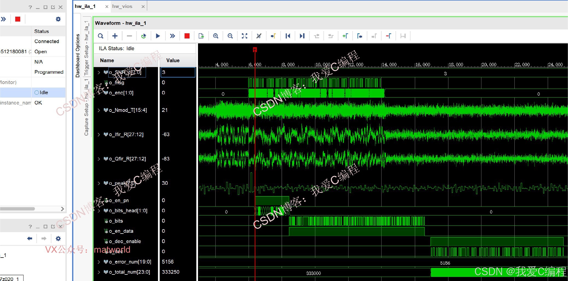
Task: Click the back arrow in lower-left panel
Action: [30, 239]
